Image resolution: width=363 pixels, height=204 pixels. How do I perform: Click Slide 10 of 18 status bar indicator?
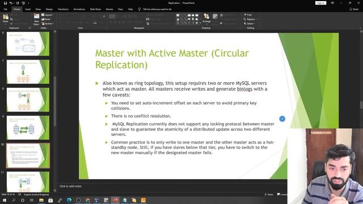(8, 194)
